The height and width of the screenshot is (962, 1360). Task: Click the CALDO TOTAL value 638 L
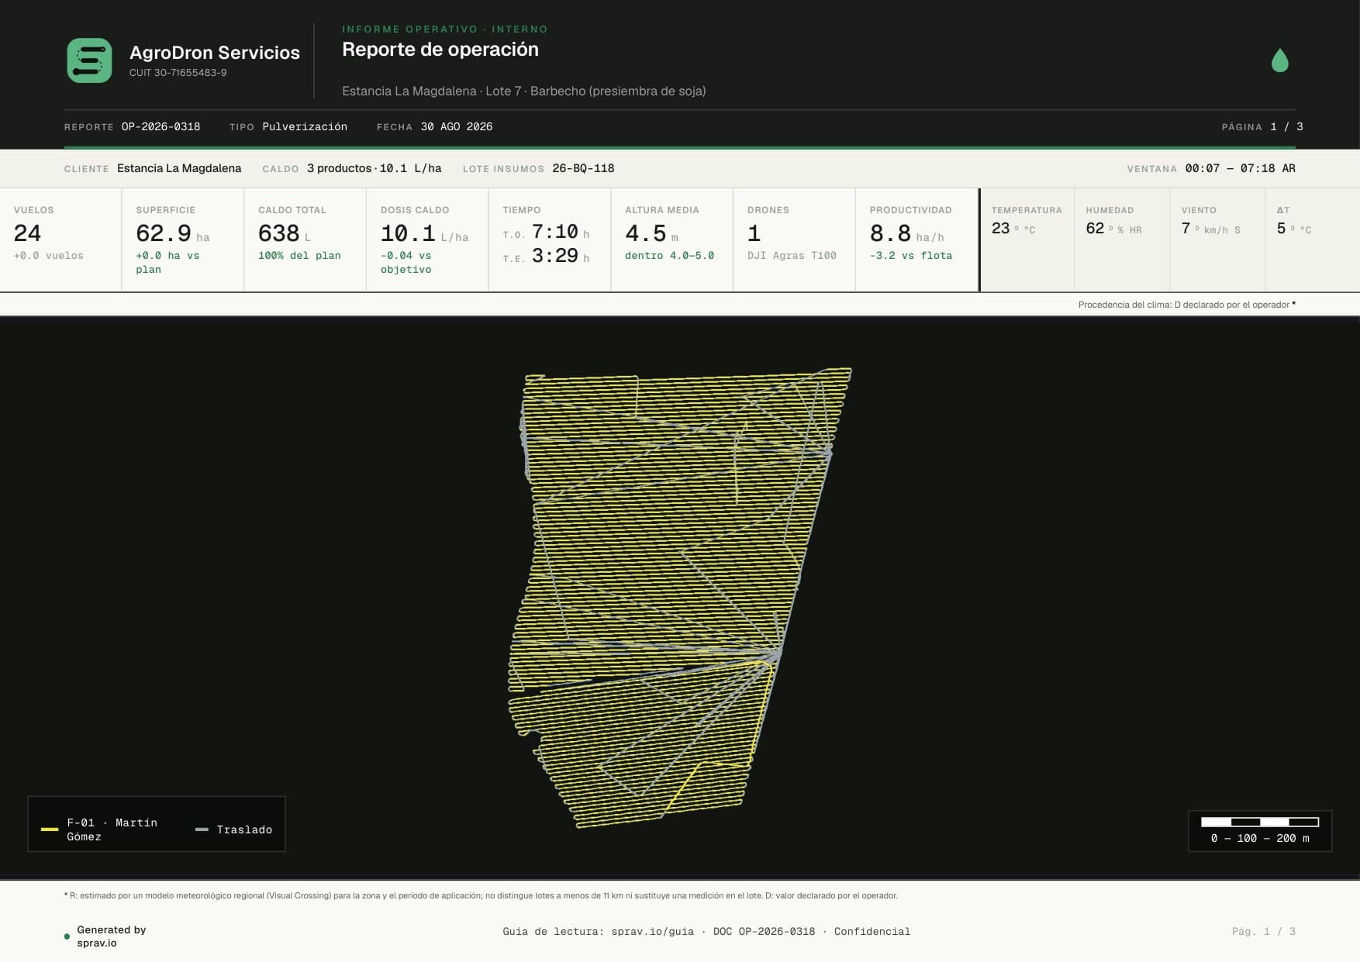tap(285, 233)
